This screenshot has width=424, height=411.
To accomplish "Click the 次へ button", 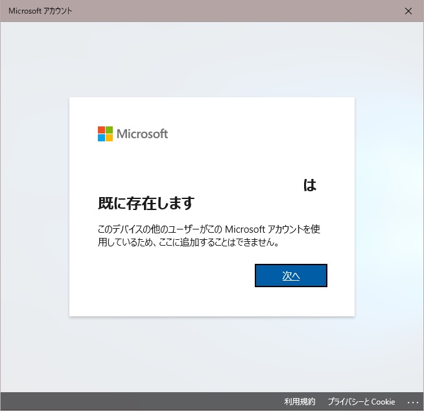I will [x=291, y=276].
